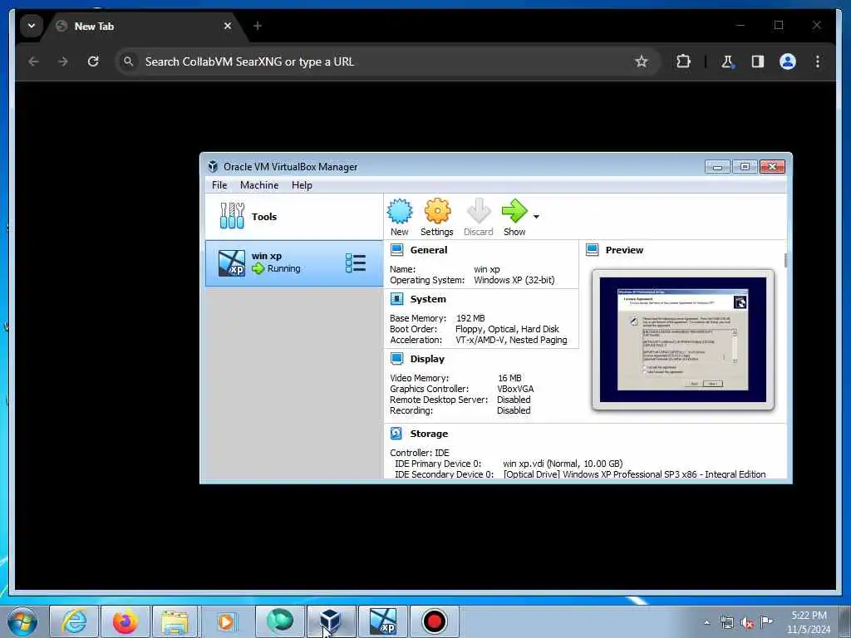
Task: Click the 'VBoxVGA' graphics controller value
Action: coord(515,389)
